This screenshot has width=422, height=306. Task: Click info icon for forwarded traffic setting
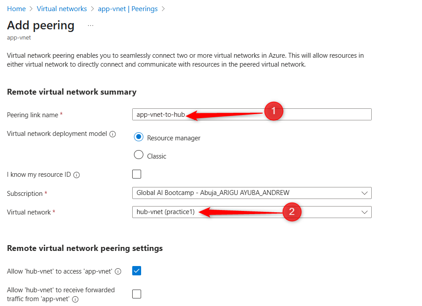point(75,299)
